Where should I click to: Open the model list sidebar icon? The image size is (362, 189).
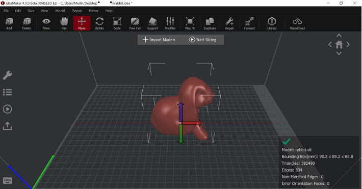7,92
